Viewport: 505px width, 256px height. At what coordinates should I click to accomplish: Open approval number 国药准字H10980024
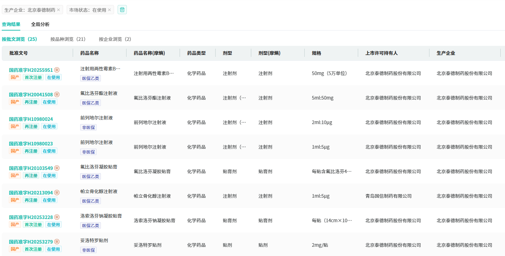[x=31, y=119]
